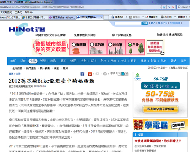The image size is (190, 152).
Task: Click 立即申請 button on 學電腦 banner
Action: [178, 125]
